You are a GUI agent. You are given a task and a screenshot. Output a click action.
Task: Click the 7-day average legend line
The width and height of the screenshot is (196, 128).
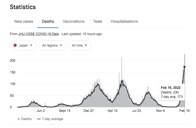click(39, 119)
